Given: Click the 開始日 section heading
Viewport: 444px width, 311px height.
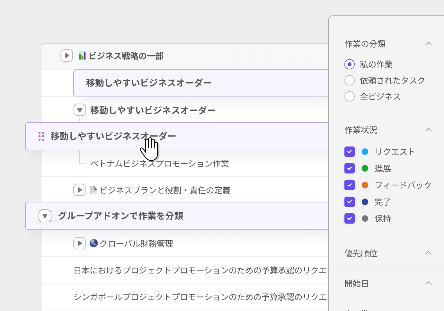Looking at the screenshot, I should click(357, 283).
